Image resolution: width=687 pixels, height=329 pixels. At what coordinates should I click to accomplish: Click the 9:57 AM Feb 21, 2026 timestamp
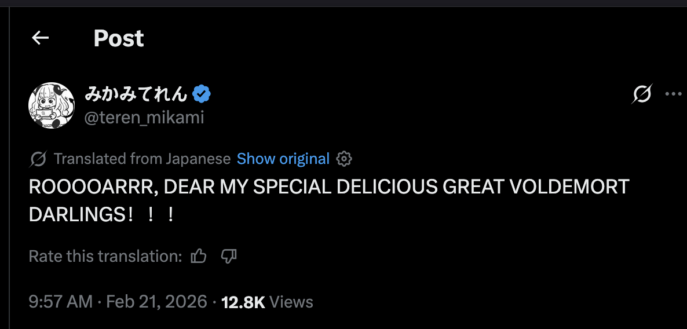click(118, 302)
